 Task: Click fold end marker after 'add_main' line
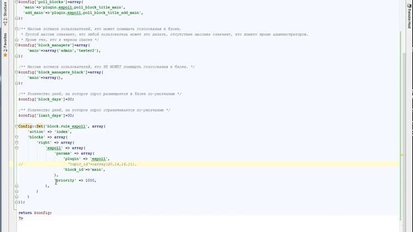[16, 18]
